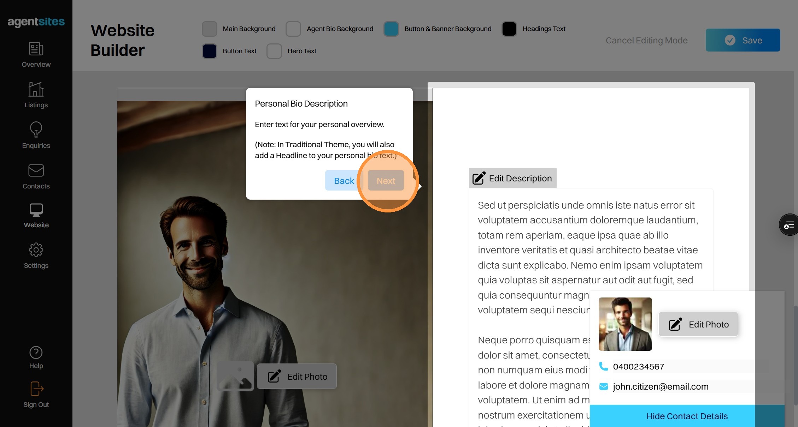Click hero image placeholder icon
The height and width of the screenshot is (427, 798).
coord(235,376)
